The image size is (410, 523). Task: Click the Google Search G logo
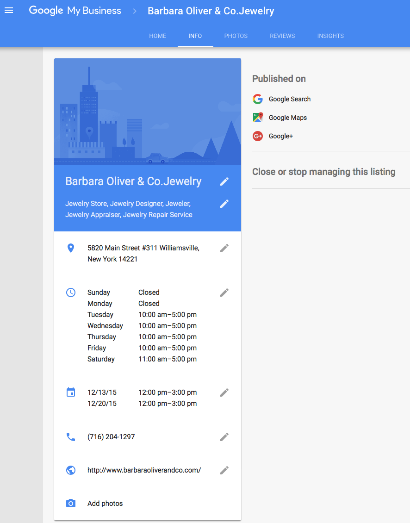(x=258, y=99)
